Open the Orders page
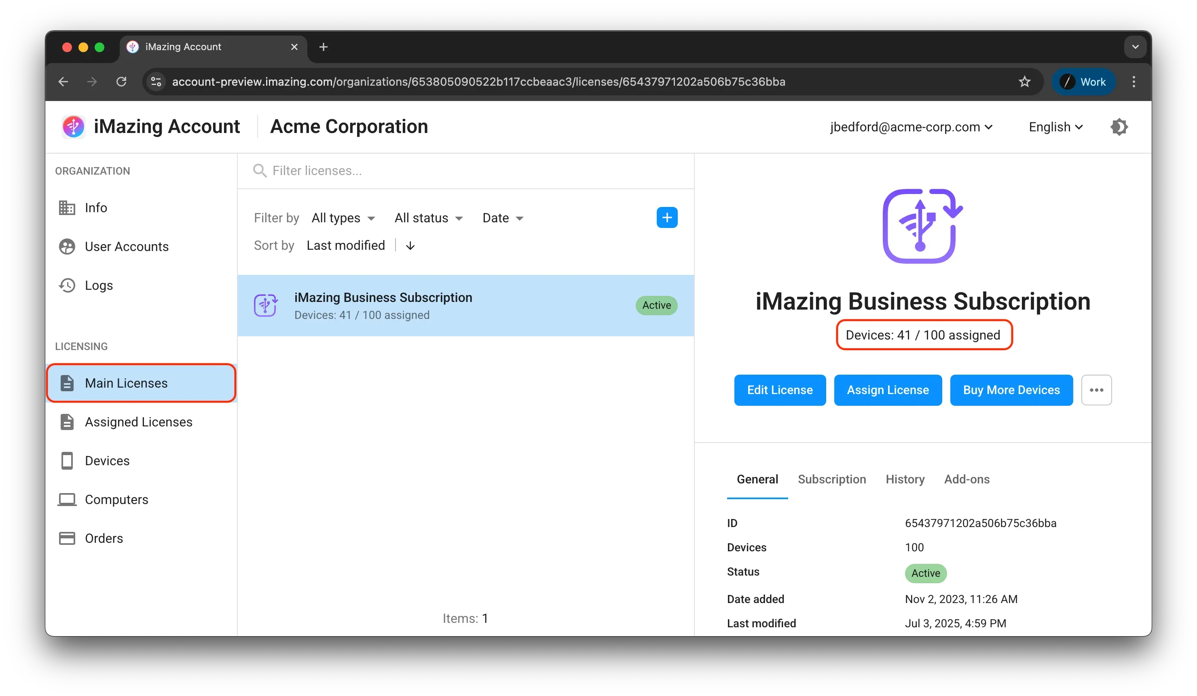 click(x=104, y=538)
